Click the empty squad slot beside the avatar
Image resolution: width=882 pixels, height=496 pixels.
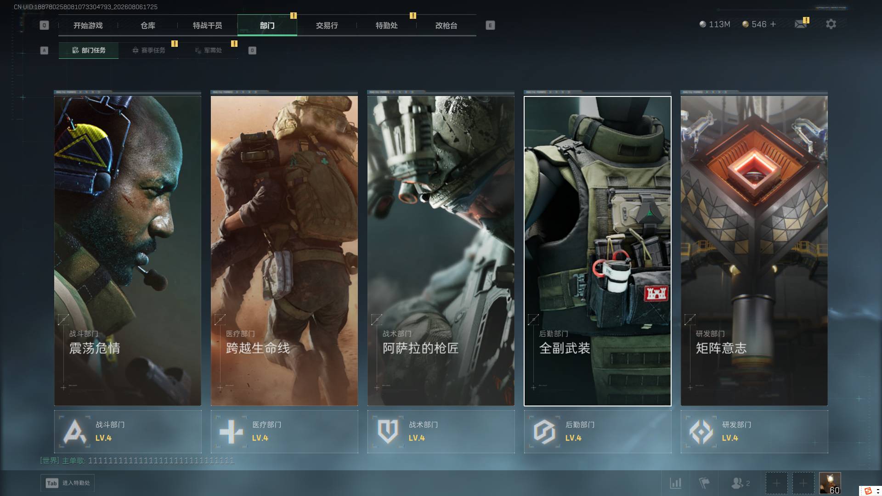(803, 483)
